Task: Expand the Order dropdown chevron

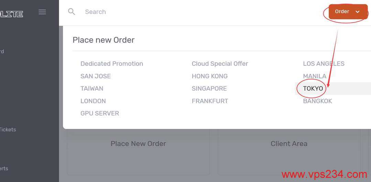Action: pyautogui.click(x=358, y=12)
